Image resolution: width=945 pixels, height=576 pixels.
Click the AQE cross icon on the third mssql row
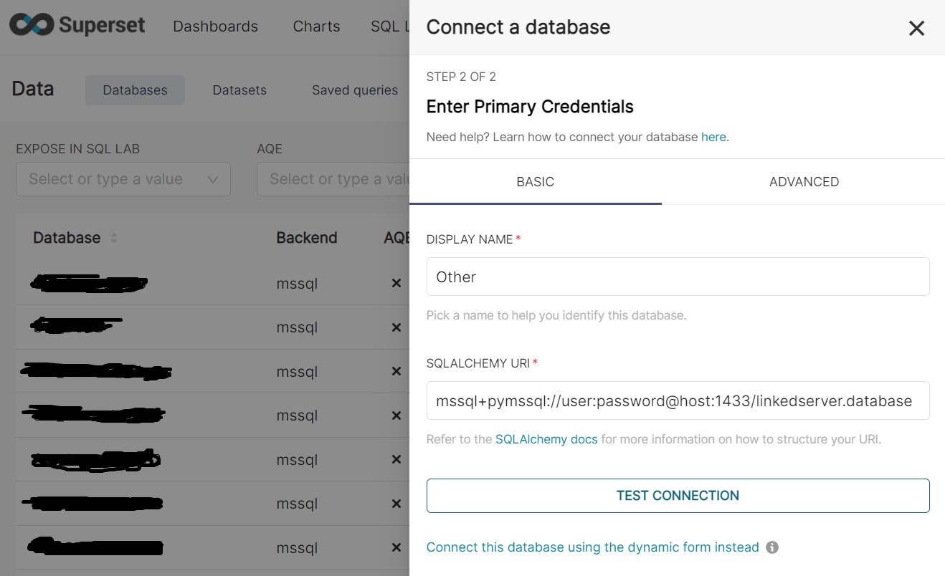396,371
